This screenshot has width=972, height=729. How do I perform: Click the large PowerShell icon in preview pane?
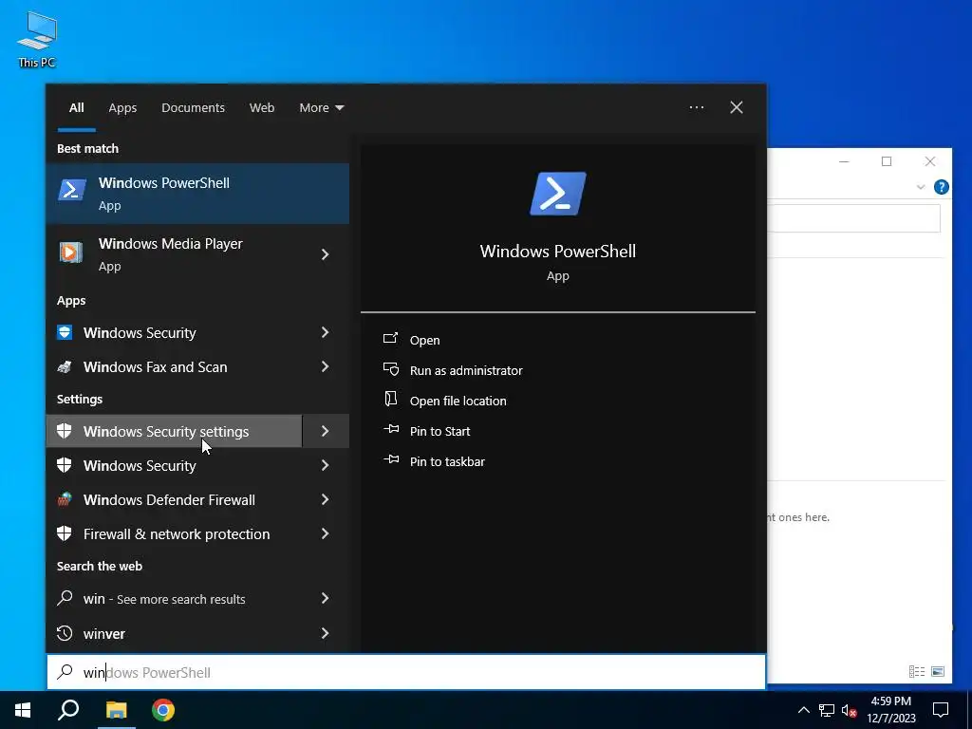558,194
